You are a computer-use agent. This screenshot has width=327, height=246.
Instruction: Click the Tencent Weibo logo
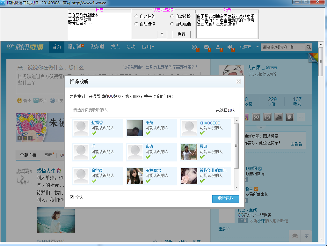pos(25,47)
